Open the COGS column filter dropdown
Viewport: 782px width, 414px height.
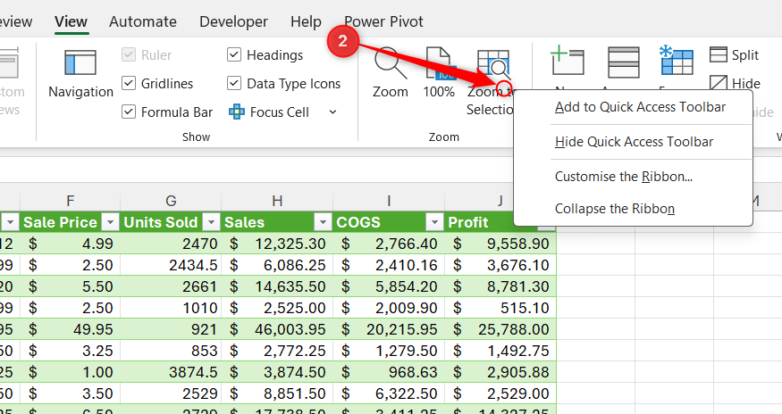(x=435, y=222)
